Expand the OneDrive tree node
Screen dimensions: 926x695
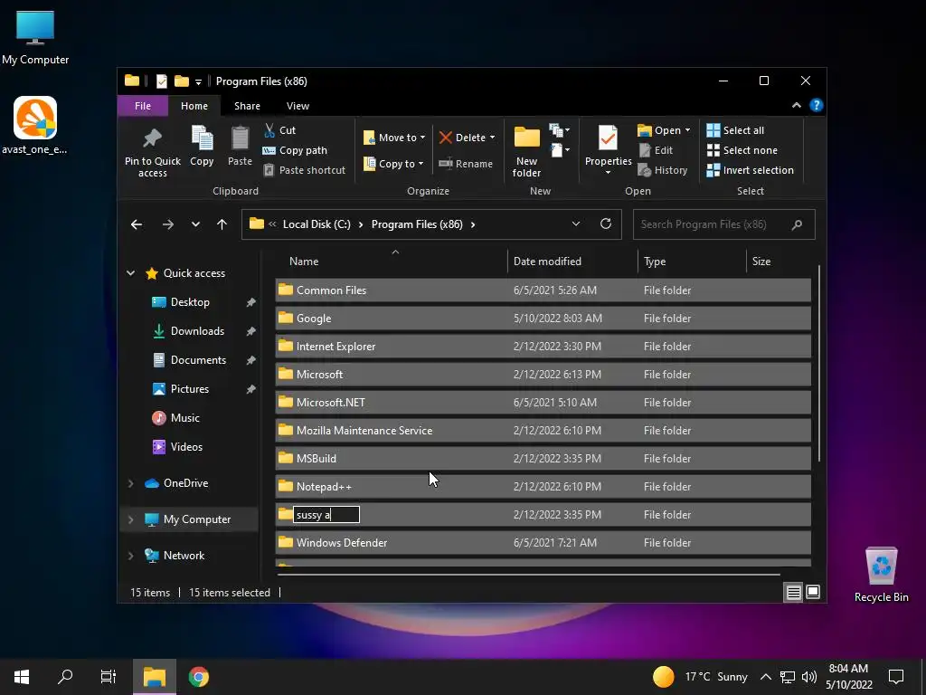[x=130, y=483]
